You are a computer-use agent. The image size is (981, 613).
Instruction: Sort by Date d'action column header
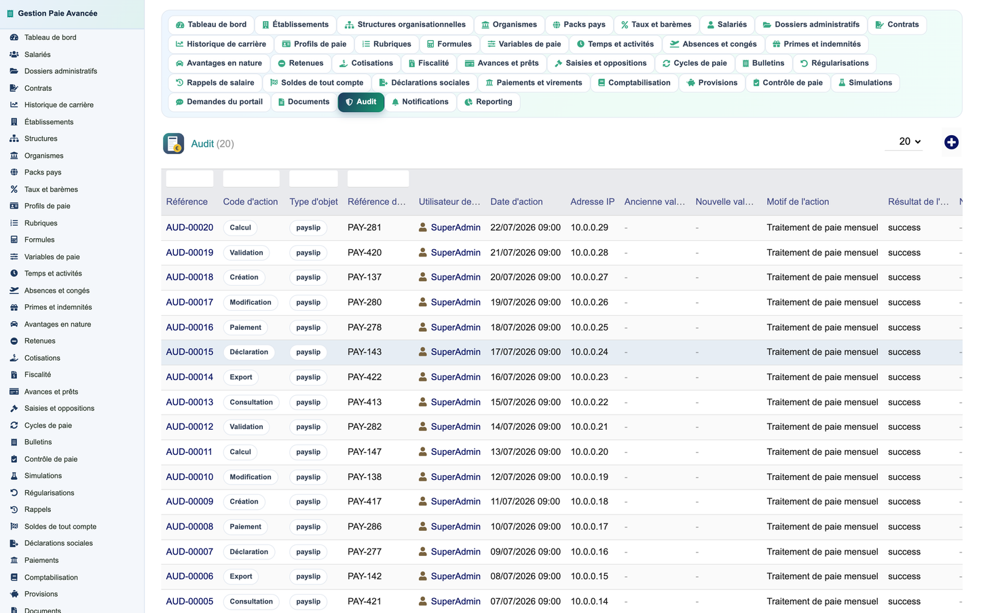(517, 202)
